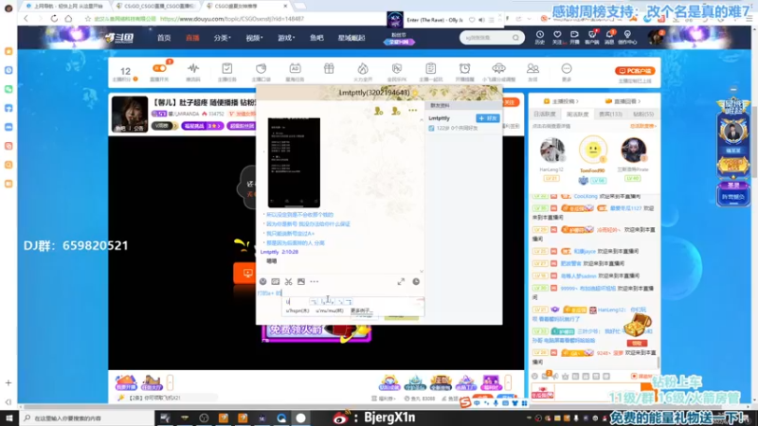This screenshot has width=758, height=426.
Task: Click the streamer avatar thumbnail
Action: [130, 114]
